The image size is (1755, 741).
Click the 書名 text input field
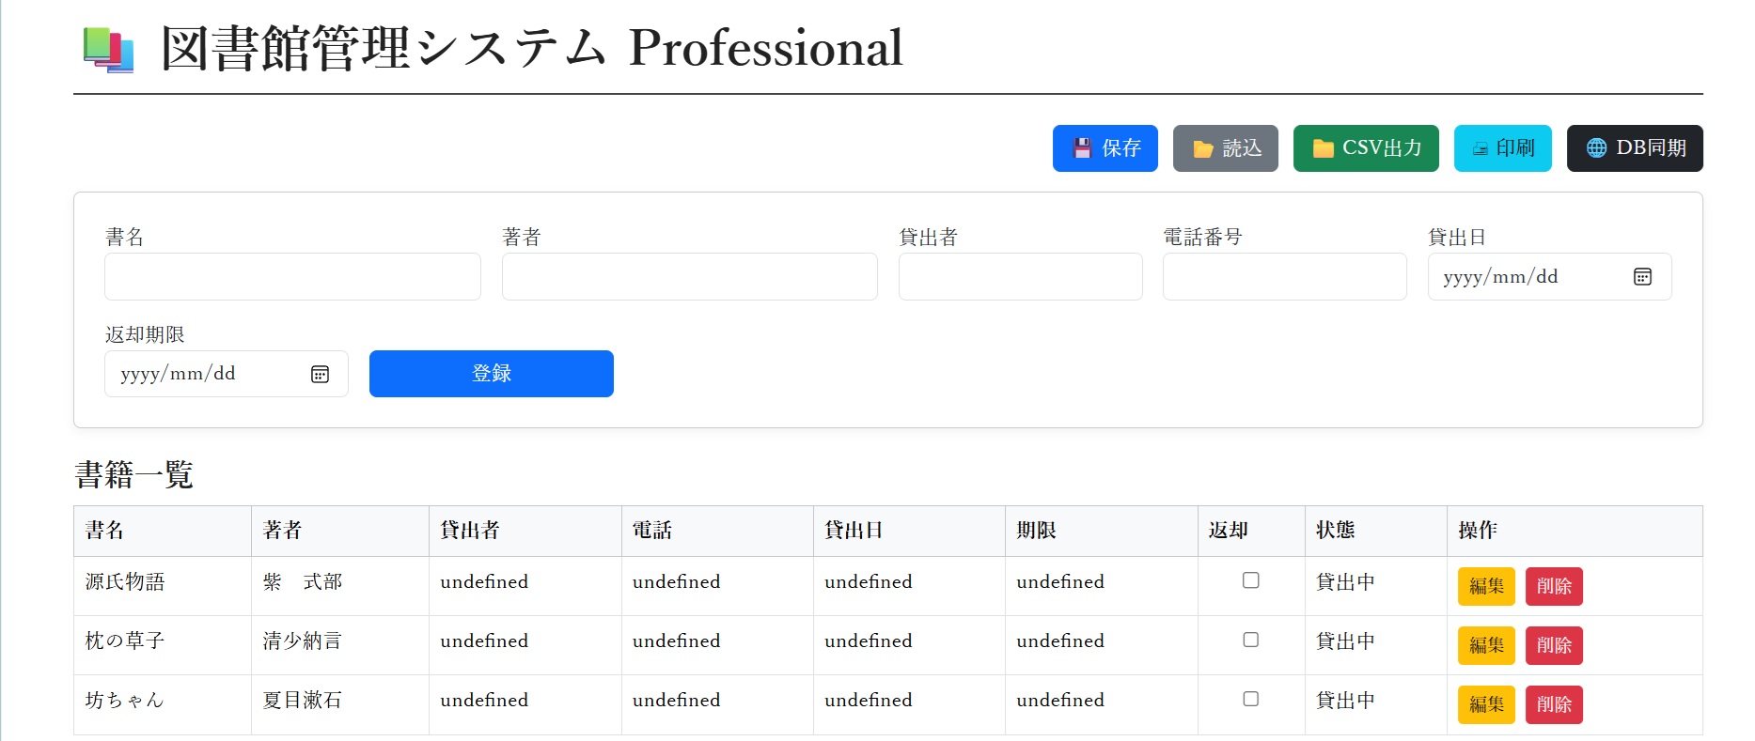[x=292, y=277]
